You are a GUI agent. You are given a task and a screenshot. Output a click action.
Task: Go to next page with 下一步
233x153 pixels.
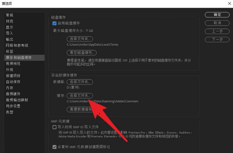tap(217, 40)
